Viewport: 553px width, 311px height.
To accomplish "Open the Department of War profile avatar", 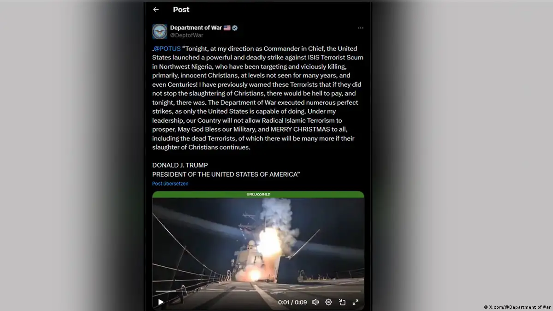I will pos(160,31).
